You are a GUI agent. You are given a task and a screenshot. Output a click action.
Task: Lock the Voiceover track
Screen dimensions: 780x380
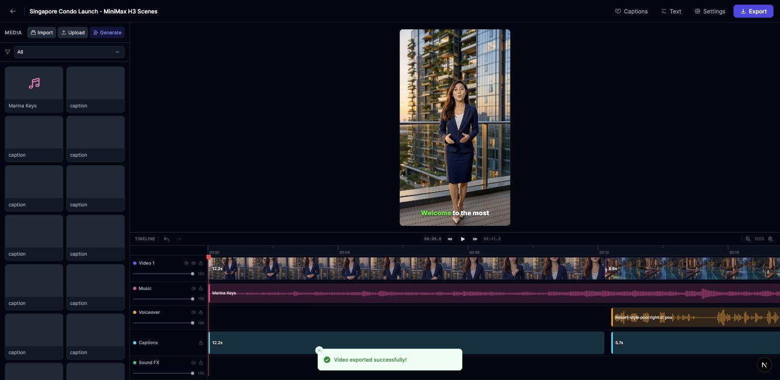(x=201, y=312)
